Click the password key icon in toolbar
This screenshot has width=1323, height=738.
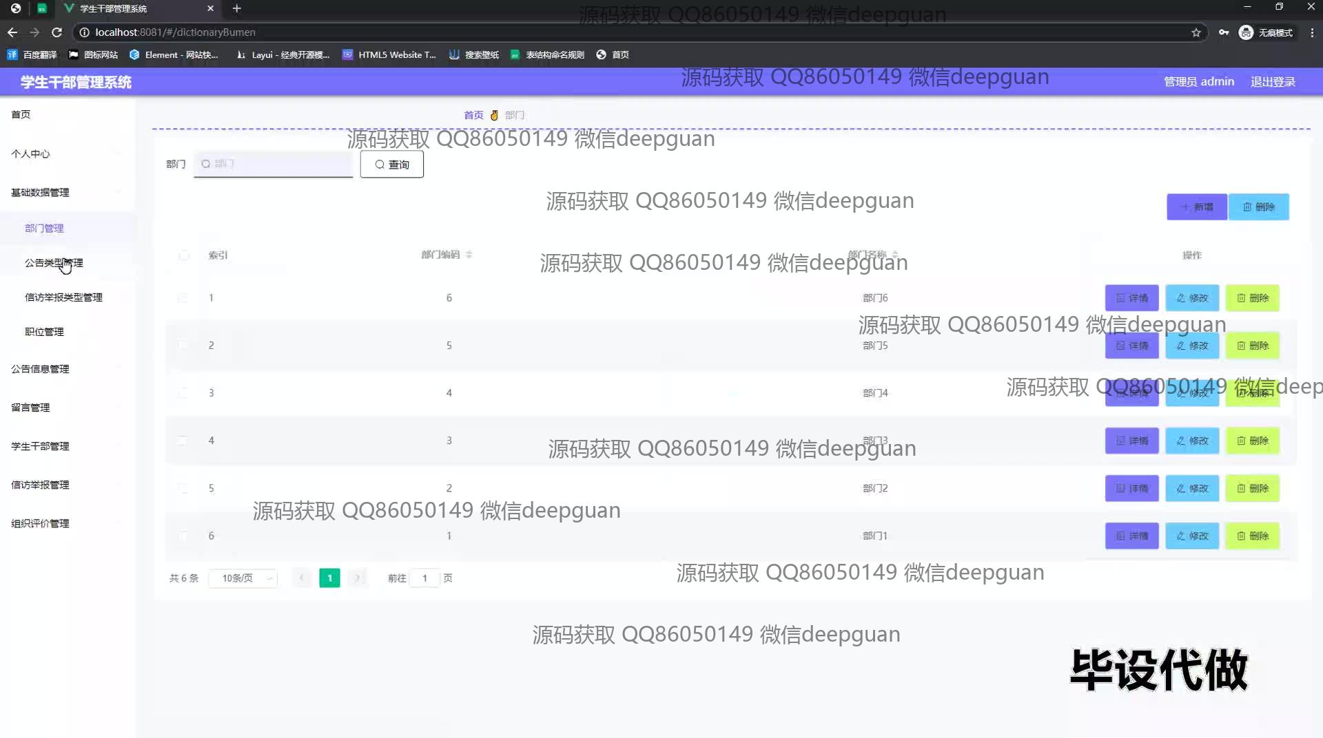click(x=1223, y=32)
